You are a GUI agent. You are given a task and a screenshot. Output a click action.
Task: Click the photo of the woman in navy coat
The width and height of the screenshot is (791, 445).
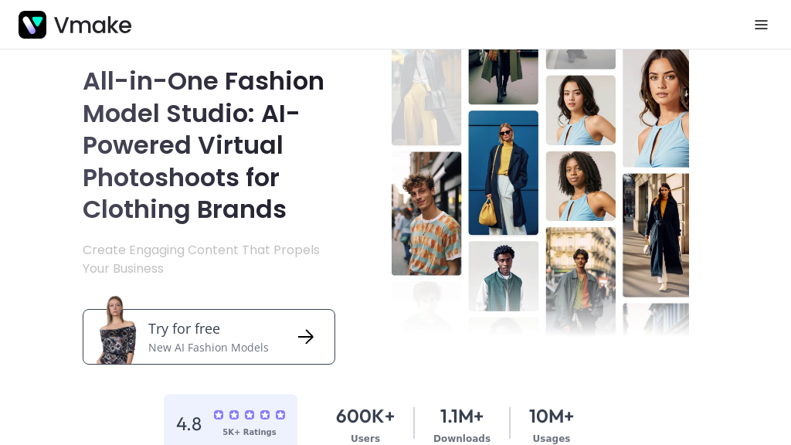point(656,235)
